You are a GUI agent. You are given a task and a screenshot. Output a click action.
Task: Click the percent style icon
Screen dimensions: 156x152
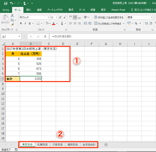point(136,24)
